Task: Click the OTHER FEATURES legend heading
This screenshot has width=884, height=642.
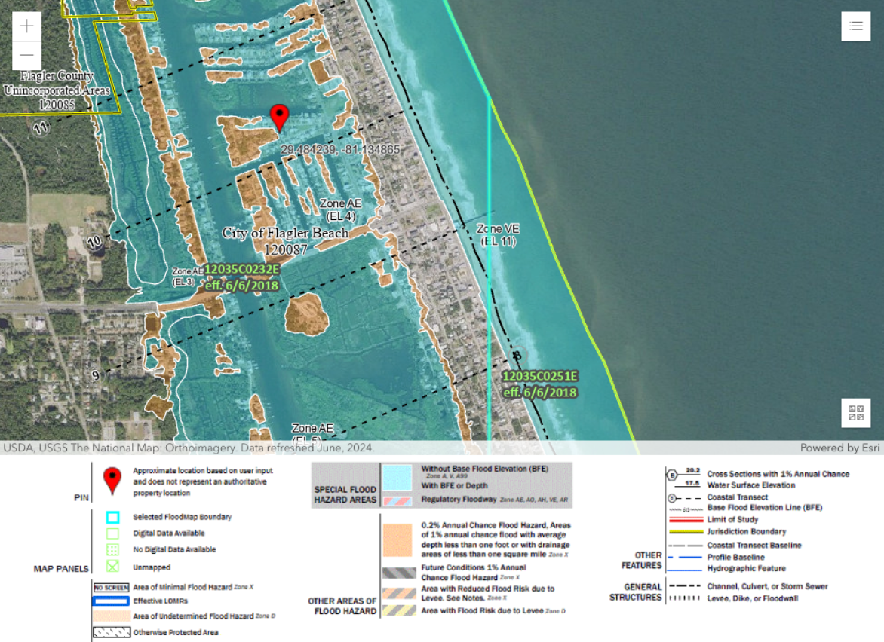Action: [x=642, y=561]
